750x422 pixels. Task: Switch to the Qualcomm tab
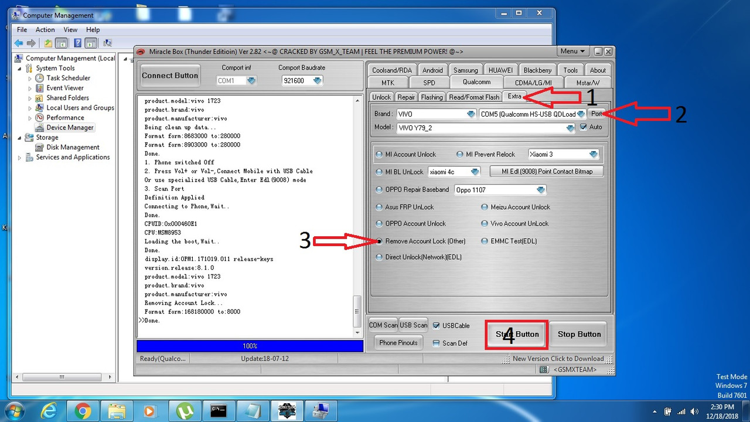(476, 83)
